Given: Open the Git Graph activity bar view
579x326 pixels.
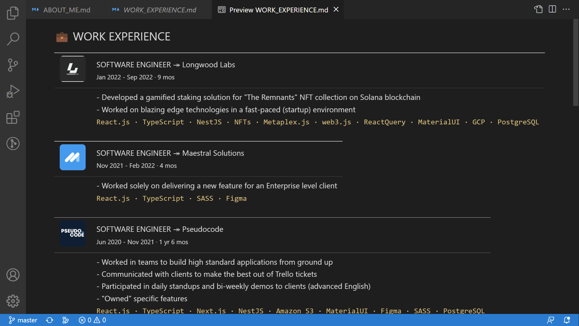Looking at the screenshot, I should point(13,144).
